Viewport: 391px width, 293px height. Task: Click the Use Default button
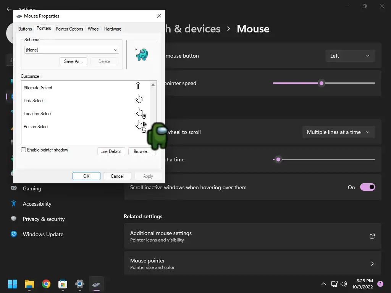pyautogui.click(x=111, y=151)
